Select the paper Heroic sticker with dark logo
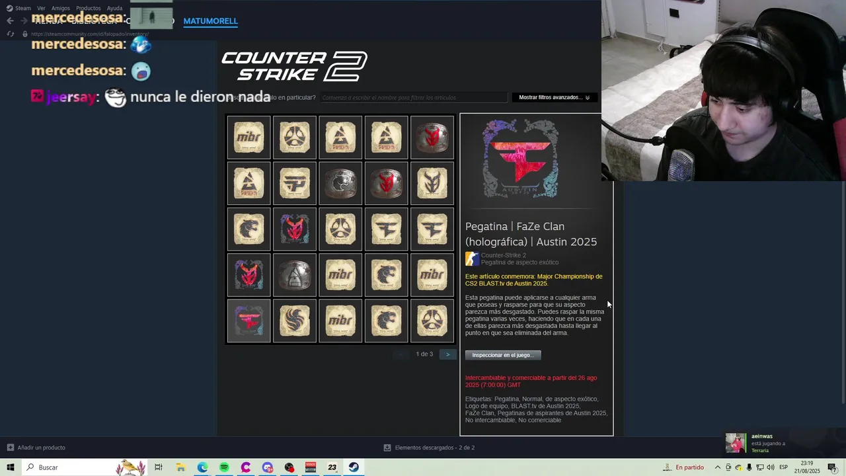This screenshot has width=846, height=476. [x=432, y=184]
